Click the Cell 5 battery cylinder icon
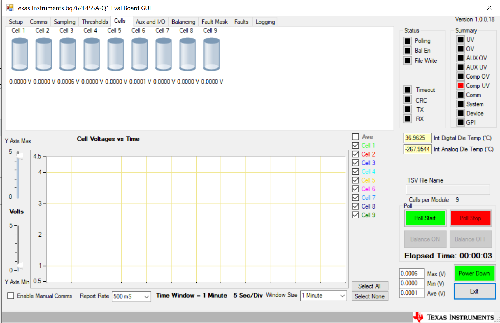The height and width of the screenshot is (323, 500). click(115, 54)
